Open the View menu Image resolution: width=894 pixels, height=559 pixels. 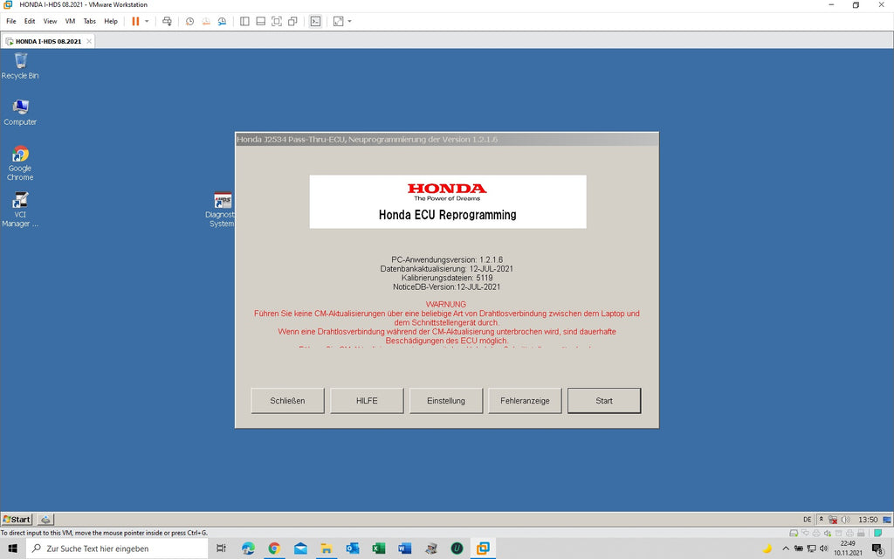[x=50, y=21]
